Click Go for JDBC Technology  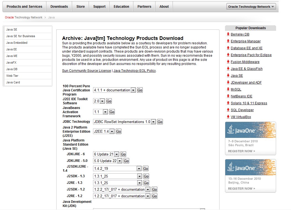tap(160, 122)
